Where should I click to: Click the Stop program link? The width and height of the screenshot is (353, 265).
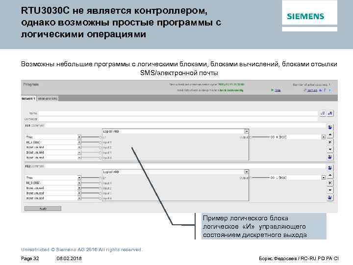(277, 90)
